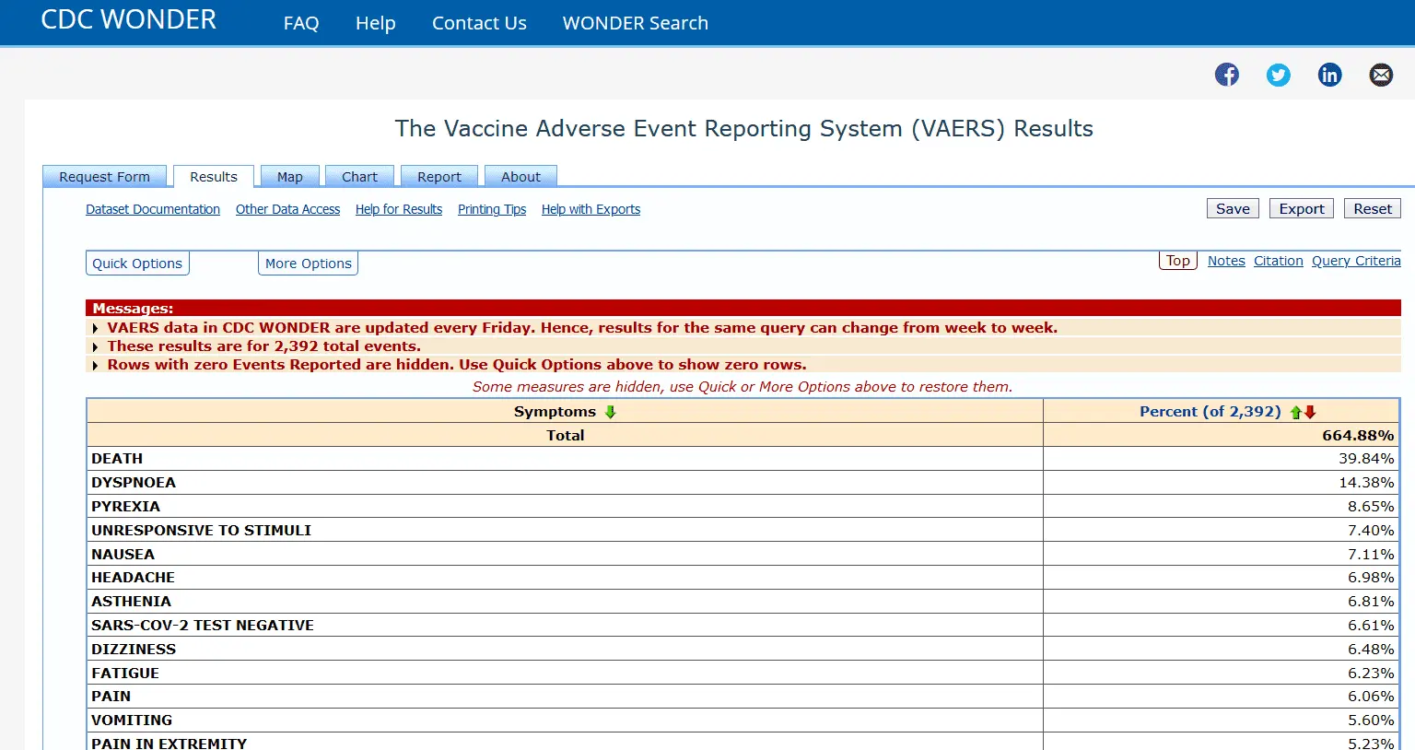Expand the Quick Options panel
Screen dimensions: 1415x750
click(137, 264)
